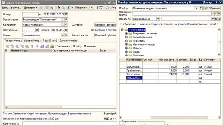Click 'Остаток орга...' column header
Image resolution: width=223 pixels, height=125 pixels.
click(x=168, y=60)
